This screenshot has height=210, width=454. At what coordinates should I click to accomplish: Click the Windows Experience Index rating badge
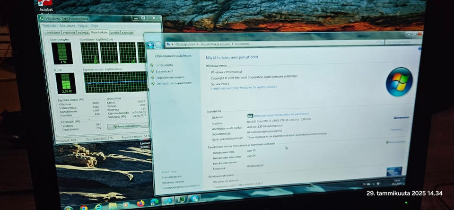[x=250, y=116]
